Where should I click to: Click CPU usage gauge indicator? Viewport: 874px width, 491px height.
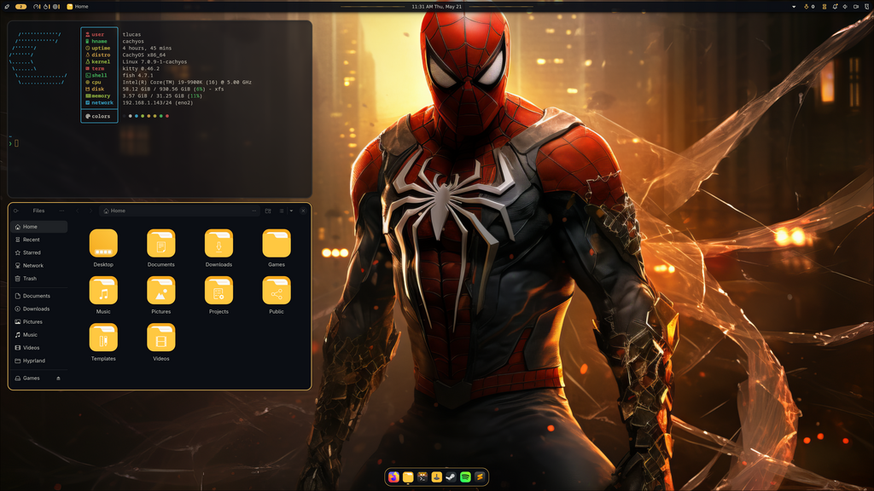[37, 7]
